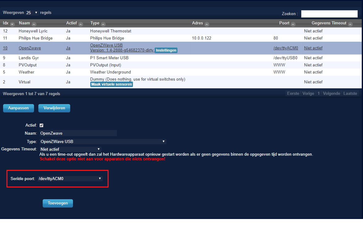363x227 pixels.
Task: Click the /dev/ttyACM0 port link in table
Action: pos(286,48)
